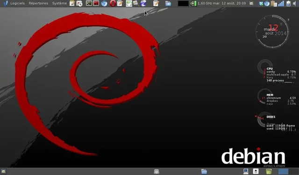299x175 pixels.
Task: Click the used: 119GiB /home line
Action: pyautogui.click(x=280, y=126)
